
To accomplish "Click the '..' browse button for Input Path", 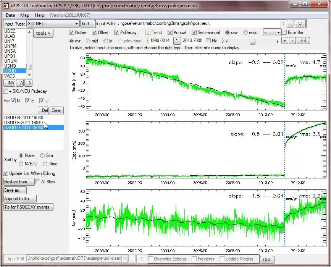I will coord(291,24).
